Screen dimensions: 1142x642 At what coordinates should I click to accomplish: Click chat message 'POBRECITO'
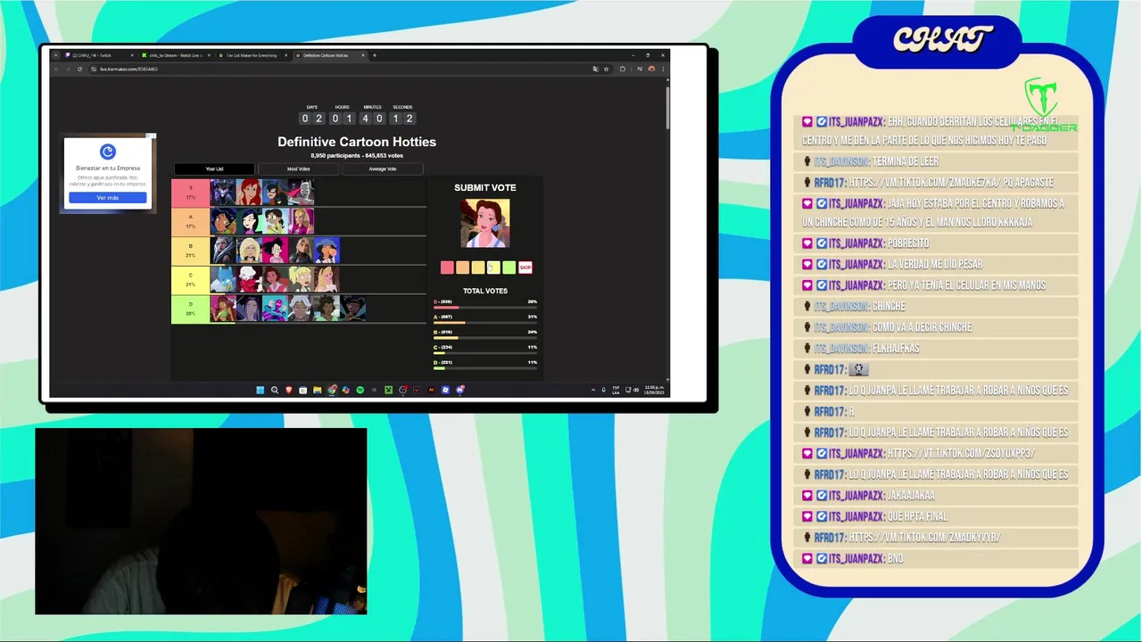click(907, 243)
